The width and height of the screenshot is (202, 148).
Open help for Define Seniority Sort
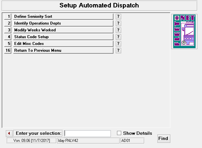[118, 16]
